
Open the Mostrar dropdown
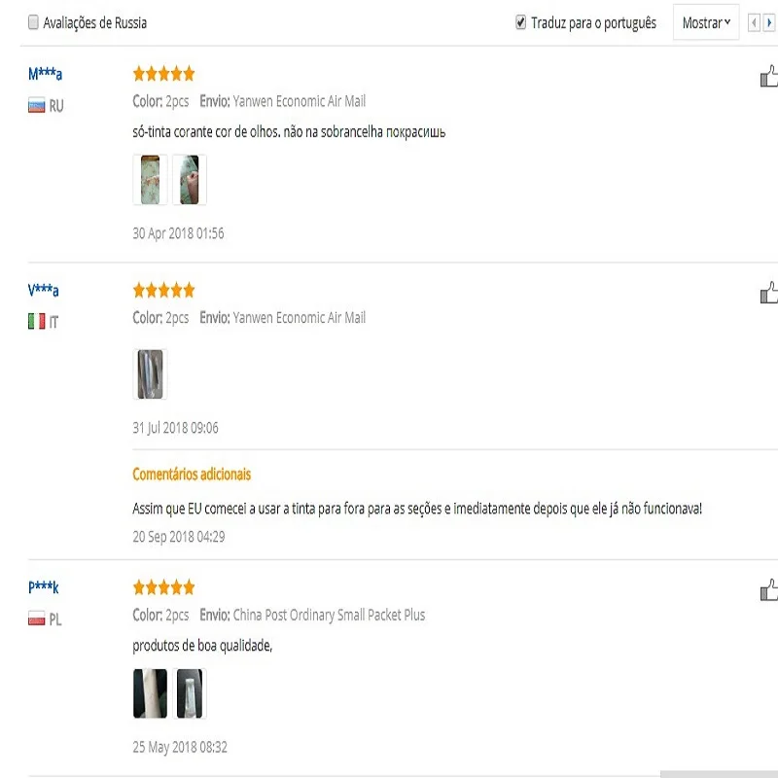[x=706, y=23]
